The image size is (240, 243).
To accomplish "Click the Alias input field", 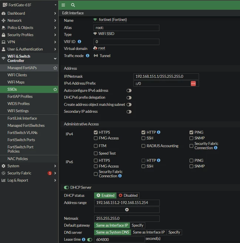I will (126, 28).
